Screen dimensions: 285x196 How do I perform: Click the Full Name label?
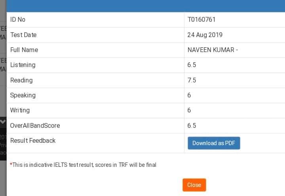[x=24, y=50]
